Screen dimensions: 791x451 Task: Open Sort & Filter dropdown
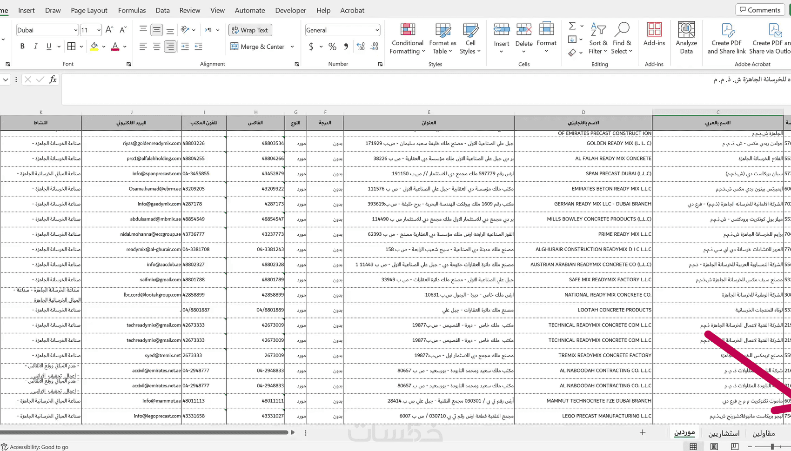point(598,38)
